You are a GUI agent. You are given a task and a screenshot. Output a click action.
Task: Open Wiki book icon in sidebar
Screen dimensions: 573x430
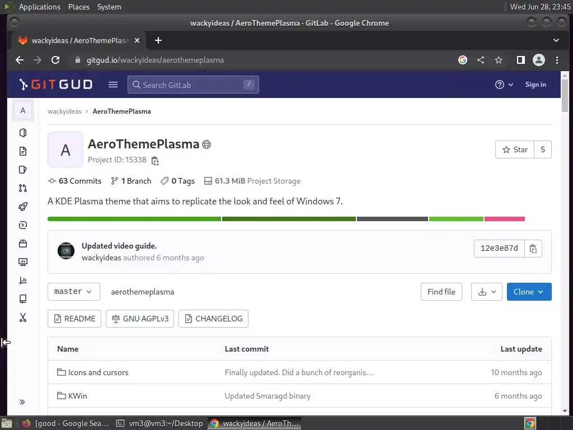pyautogui.click(x=23, y=299)
